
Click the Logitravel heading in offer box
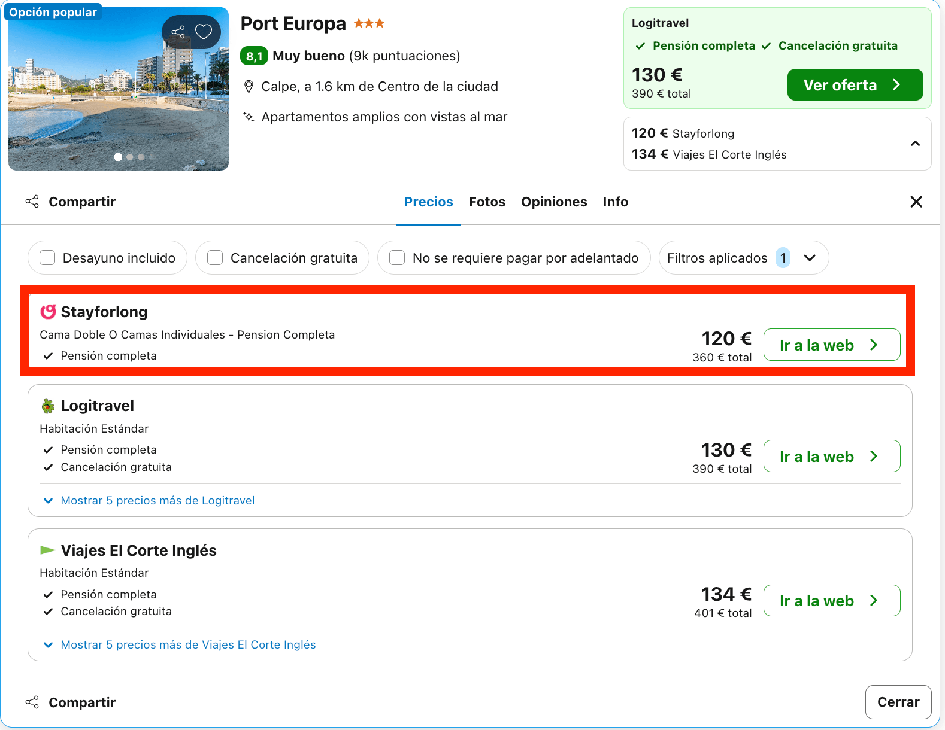(660, 23)
